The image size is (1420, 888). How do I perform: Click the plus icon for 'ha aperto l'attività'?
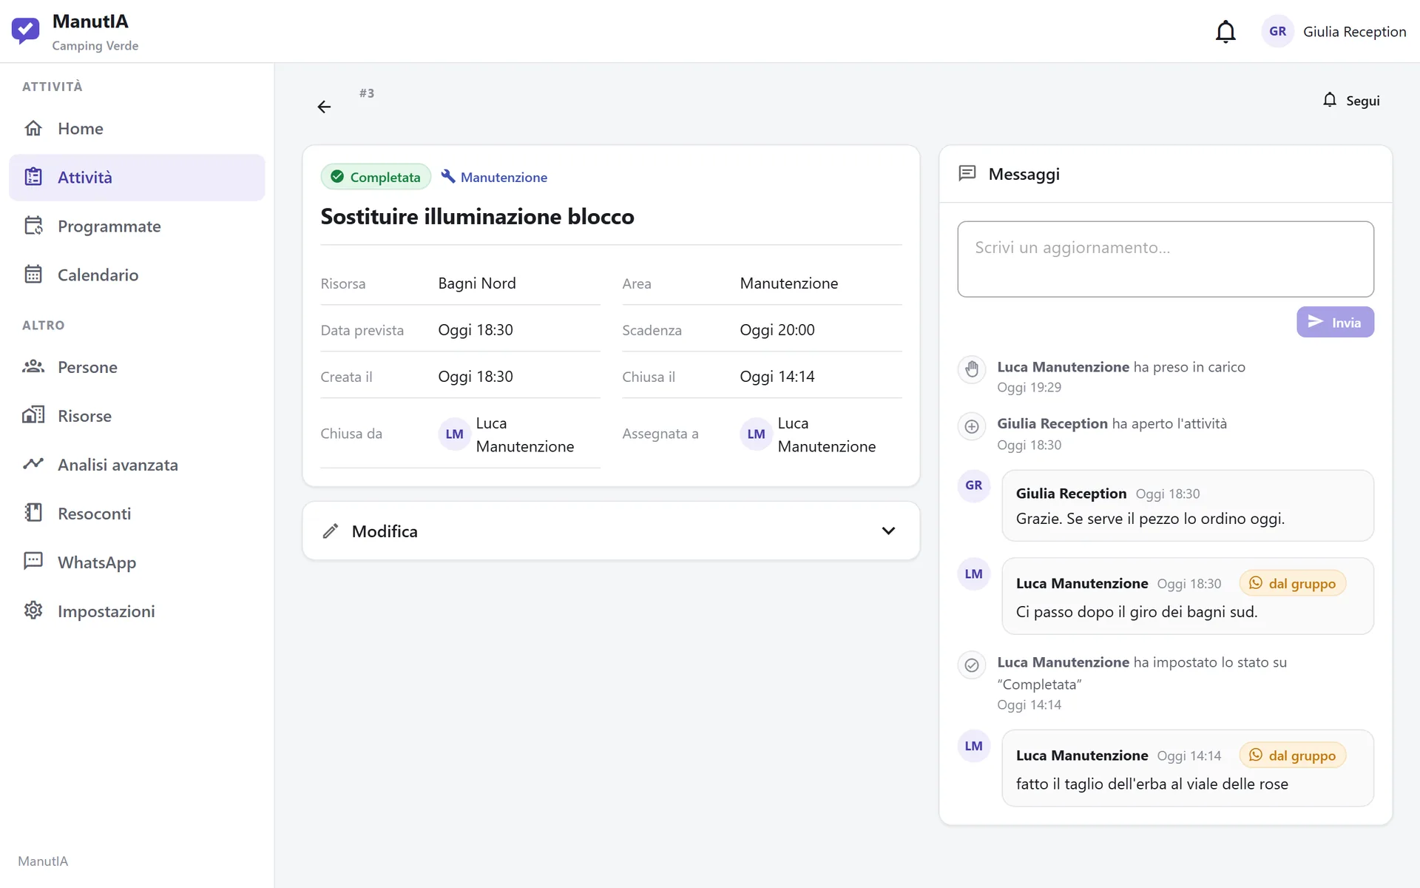[971, 426]
